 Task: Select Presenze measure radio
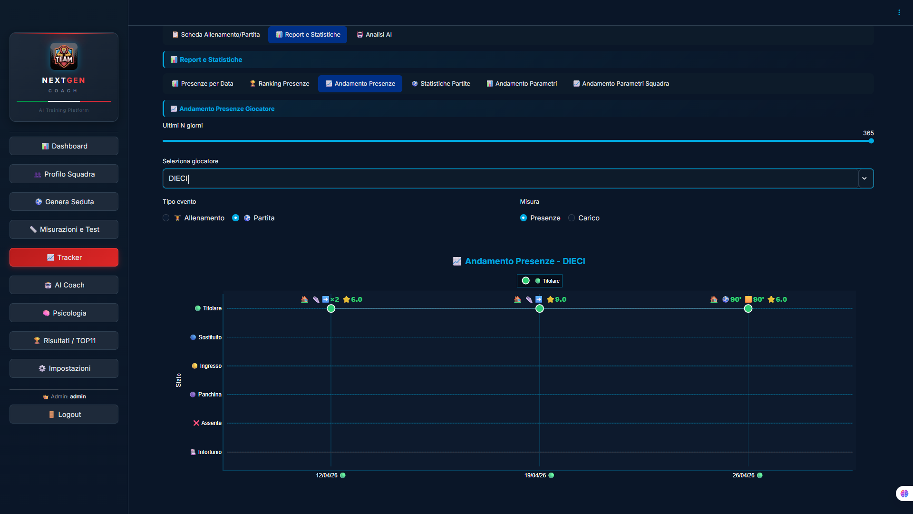(524, 218)
